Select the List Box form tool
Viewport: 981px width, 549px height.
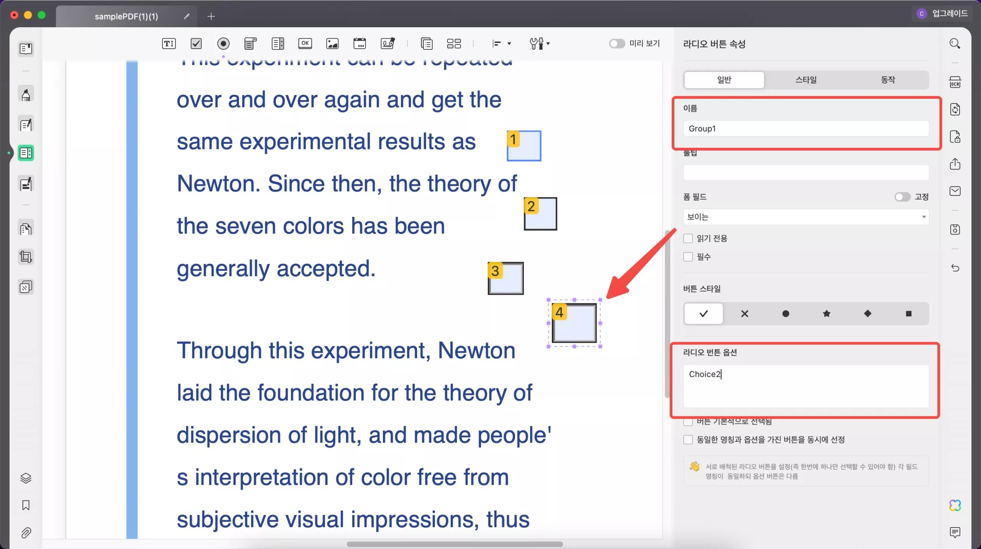pyautogui.click(x=278, y=44)
